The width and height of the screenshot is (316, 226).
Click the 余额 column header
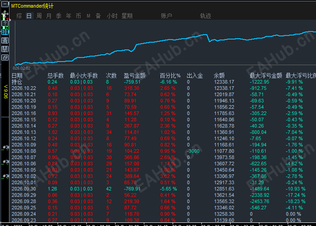coord(219,76)
